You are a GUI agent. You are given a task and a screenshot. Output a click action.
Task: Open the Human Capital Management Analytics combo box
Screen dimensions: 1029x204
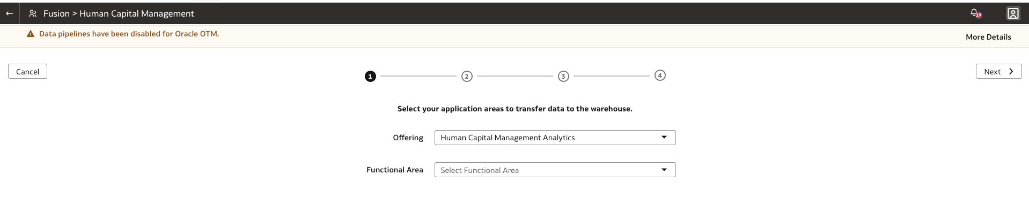coord(555,138)
